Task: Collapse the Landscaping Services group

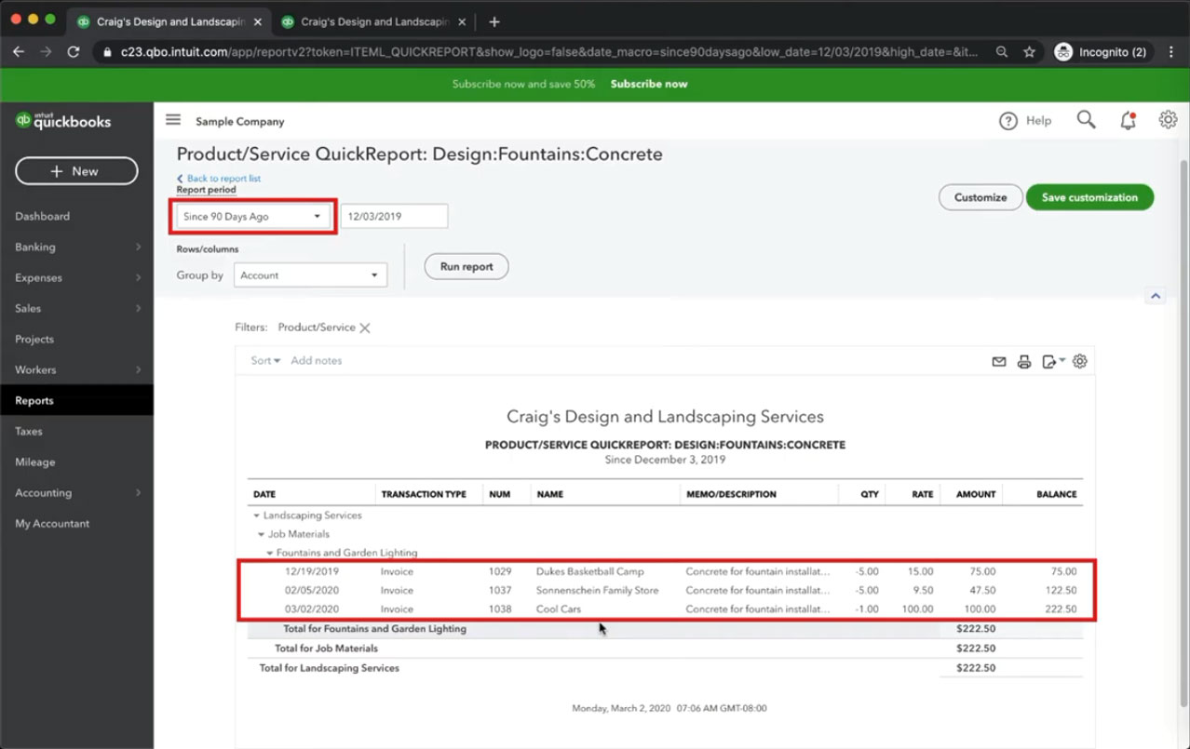Action: coord(256,515)
